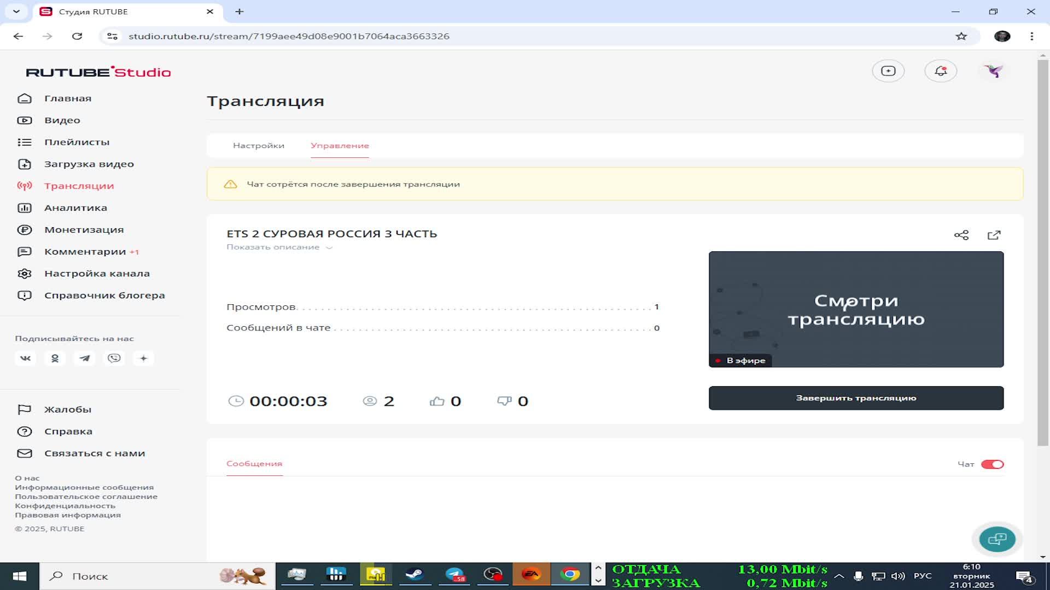Open the О нас link
The height and width of the screenshot is (590, 1050).
click(27, 478)
